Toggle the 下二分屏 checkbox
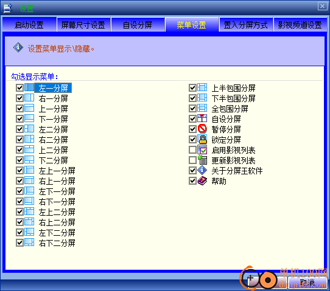 (19, 160)
